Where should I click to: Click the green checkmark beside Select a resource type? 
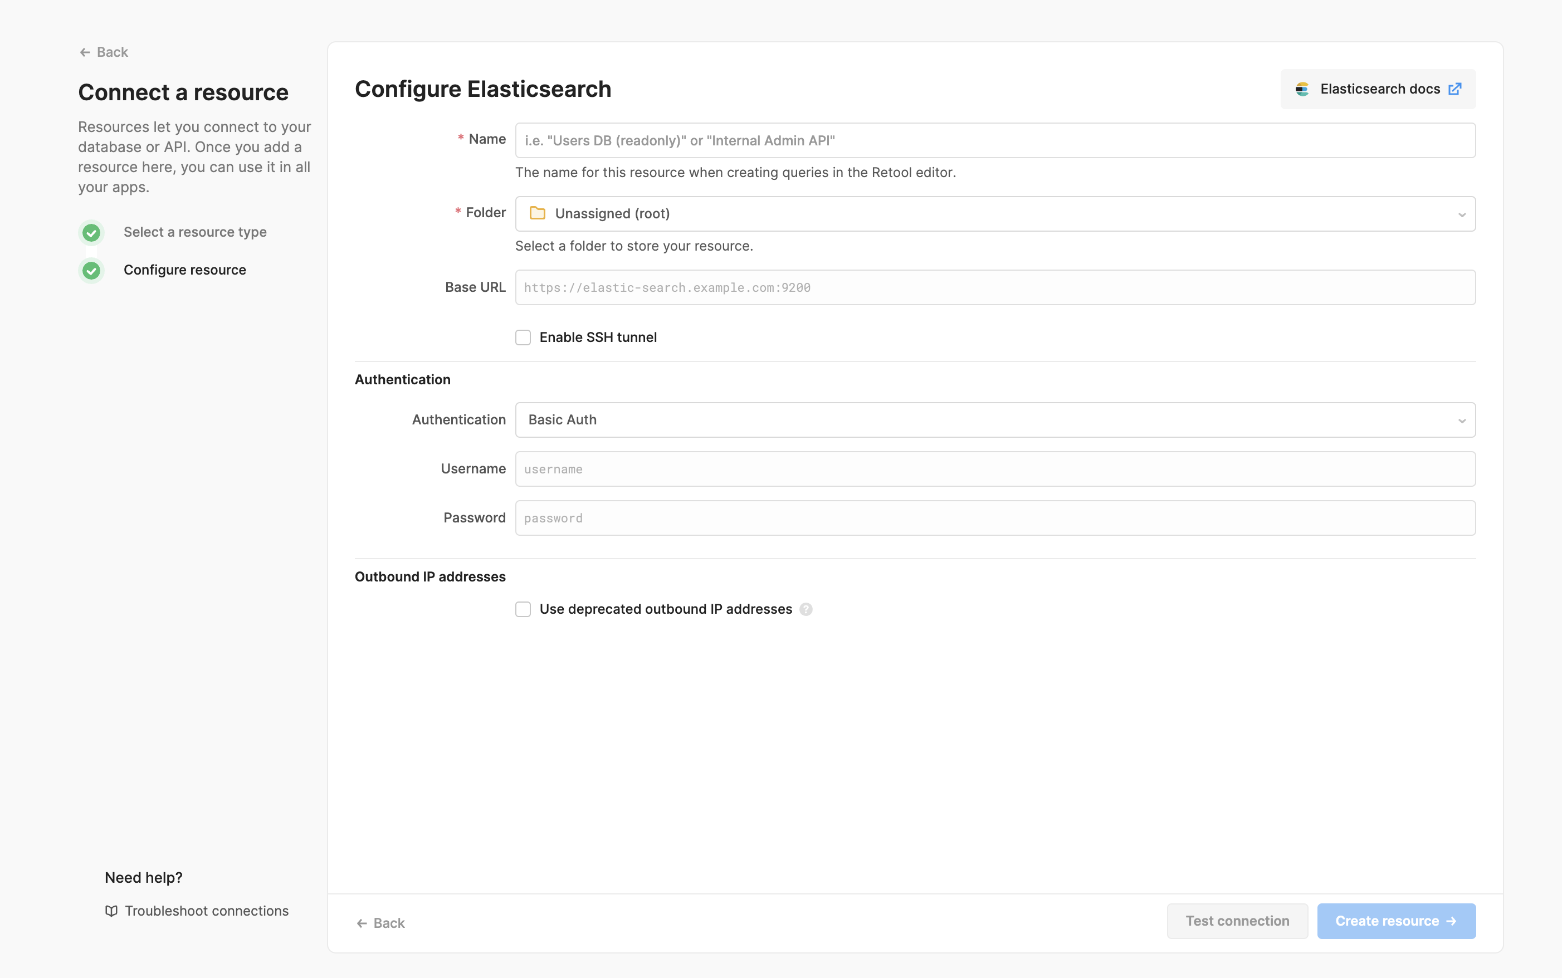(x=91, y=232)
